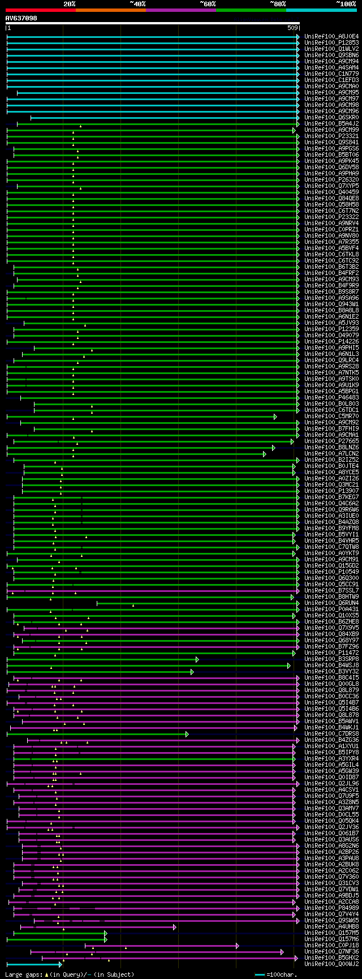The width and height of the screenshot is (362, 979).
Task: Click the white query length ruler bar
Action: click(153, 23)
